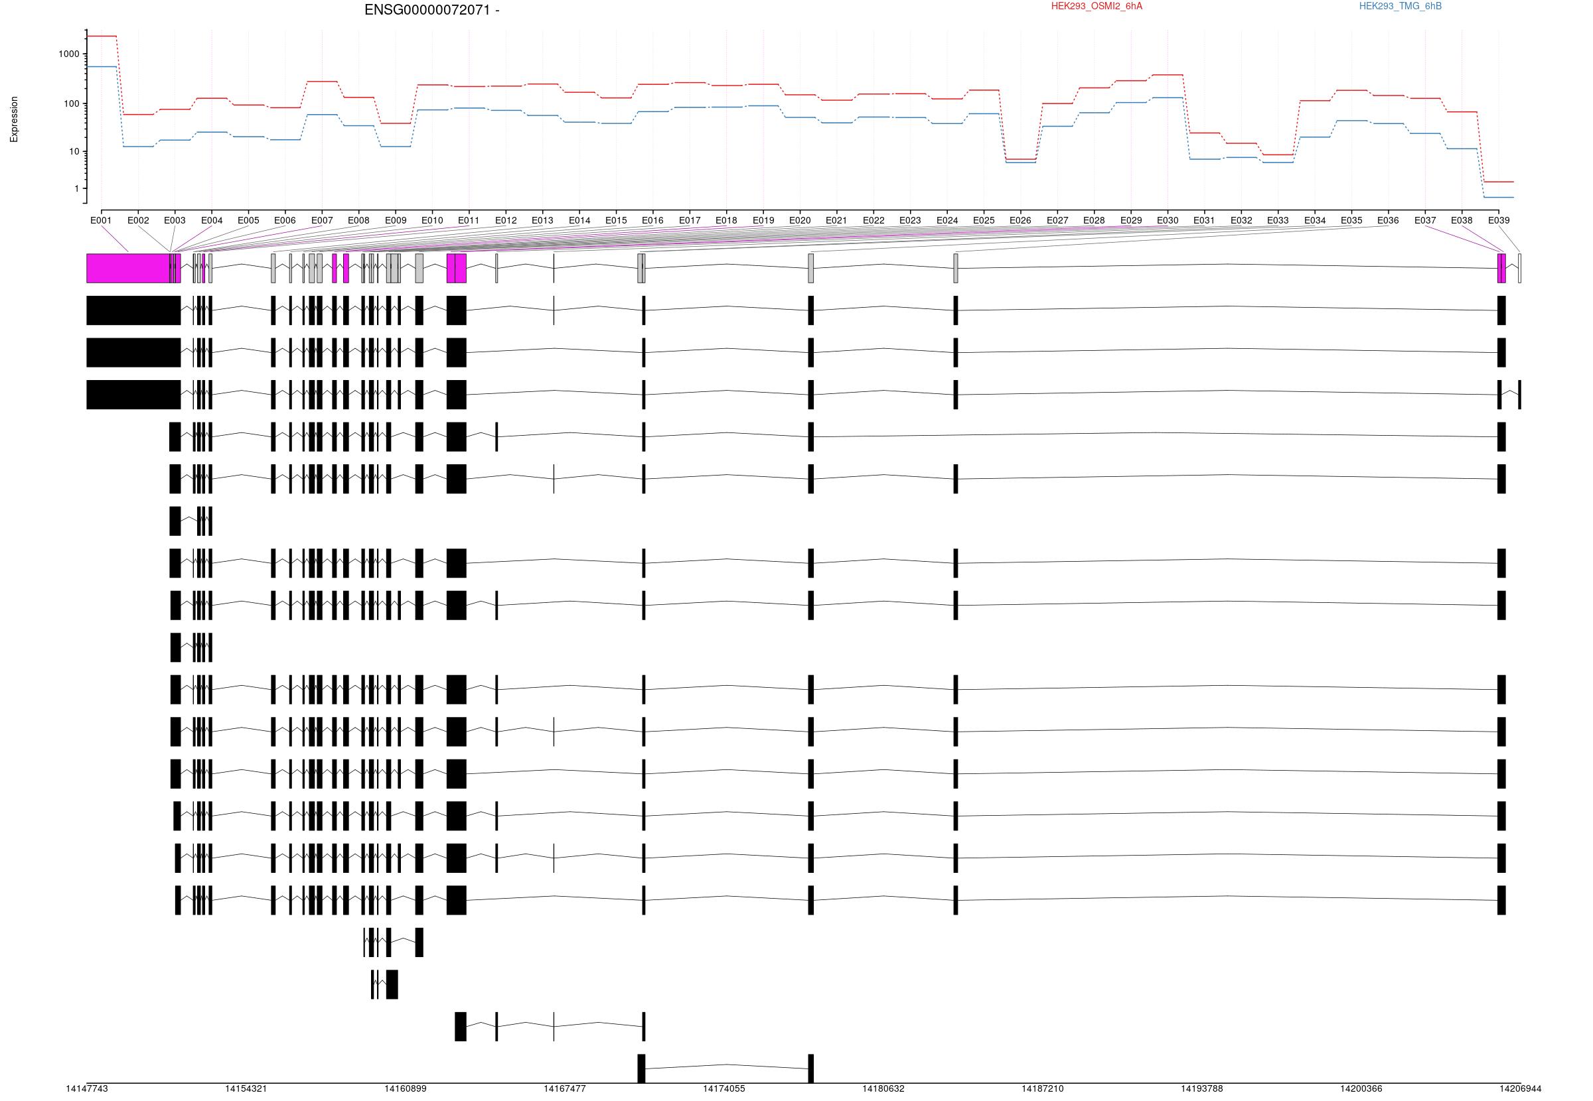Select exon label E033
Viewport: 1593px width, 1101px height.
[x=1278, y=221]
